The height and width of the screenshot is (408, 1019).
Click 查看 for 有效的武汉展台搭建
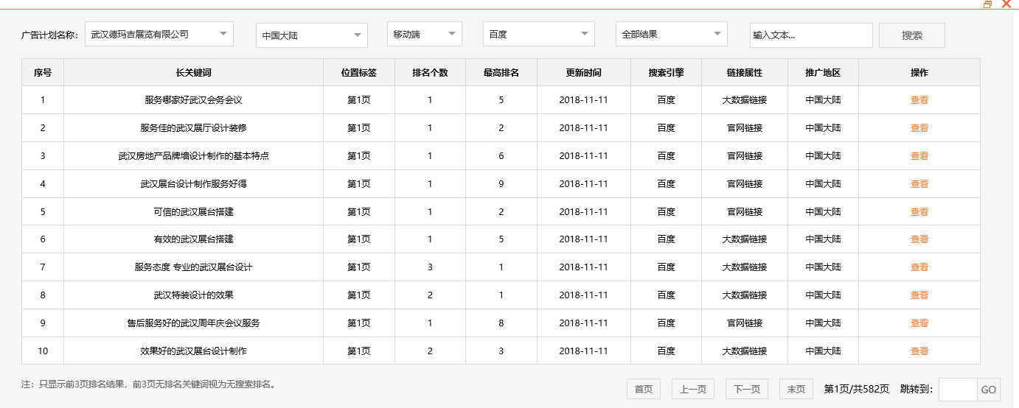click(x=919, y=239)
